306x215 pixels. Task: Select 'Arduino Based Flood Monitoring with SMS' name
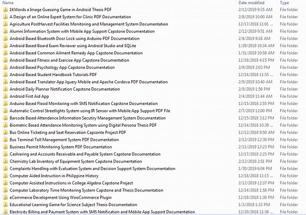(84, 104)
